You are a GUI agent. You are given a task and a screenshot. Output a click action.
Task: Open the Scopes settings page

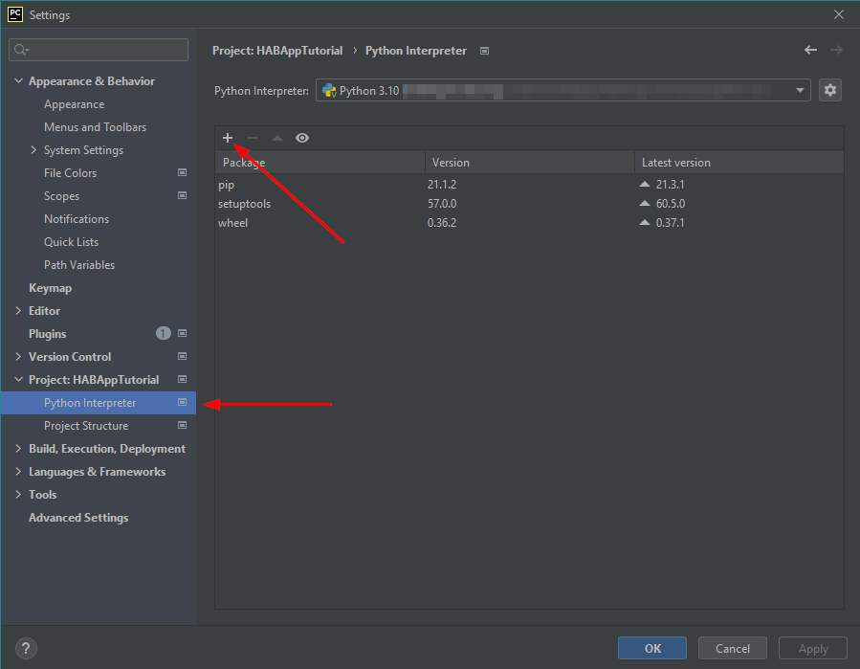click(x=61, y=196)
